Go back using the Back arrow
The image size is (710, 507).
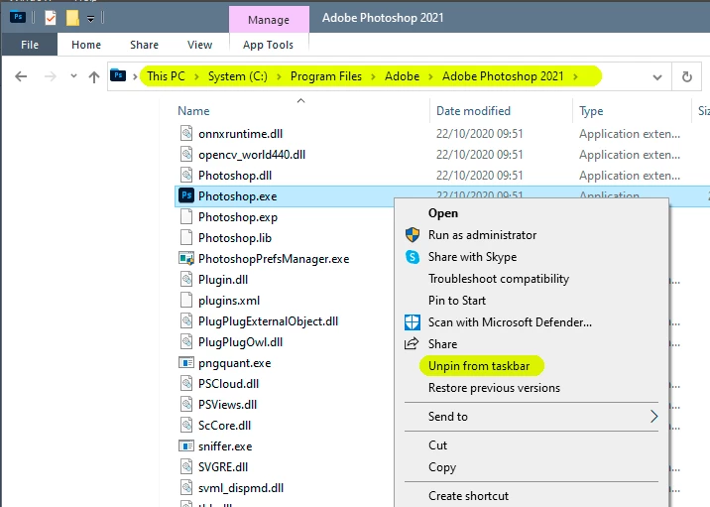(x=21, y=76)
